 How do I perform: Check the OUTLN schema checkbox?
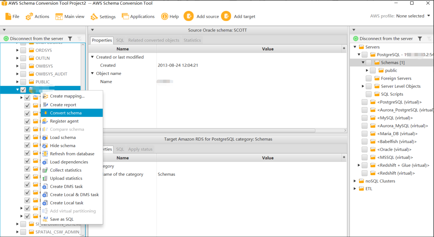[x=23, y=58]
